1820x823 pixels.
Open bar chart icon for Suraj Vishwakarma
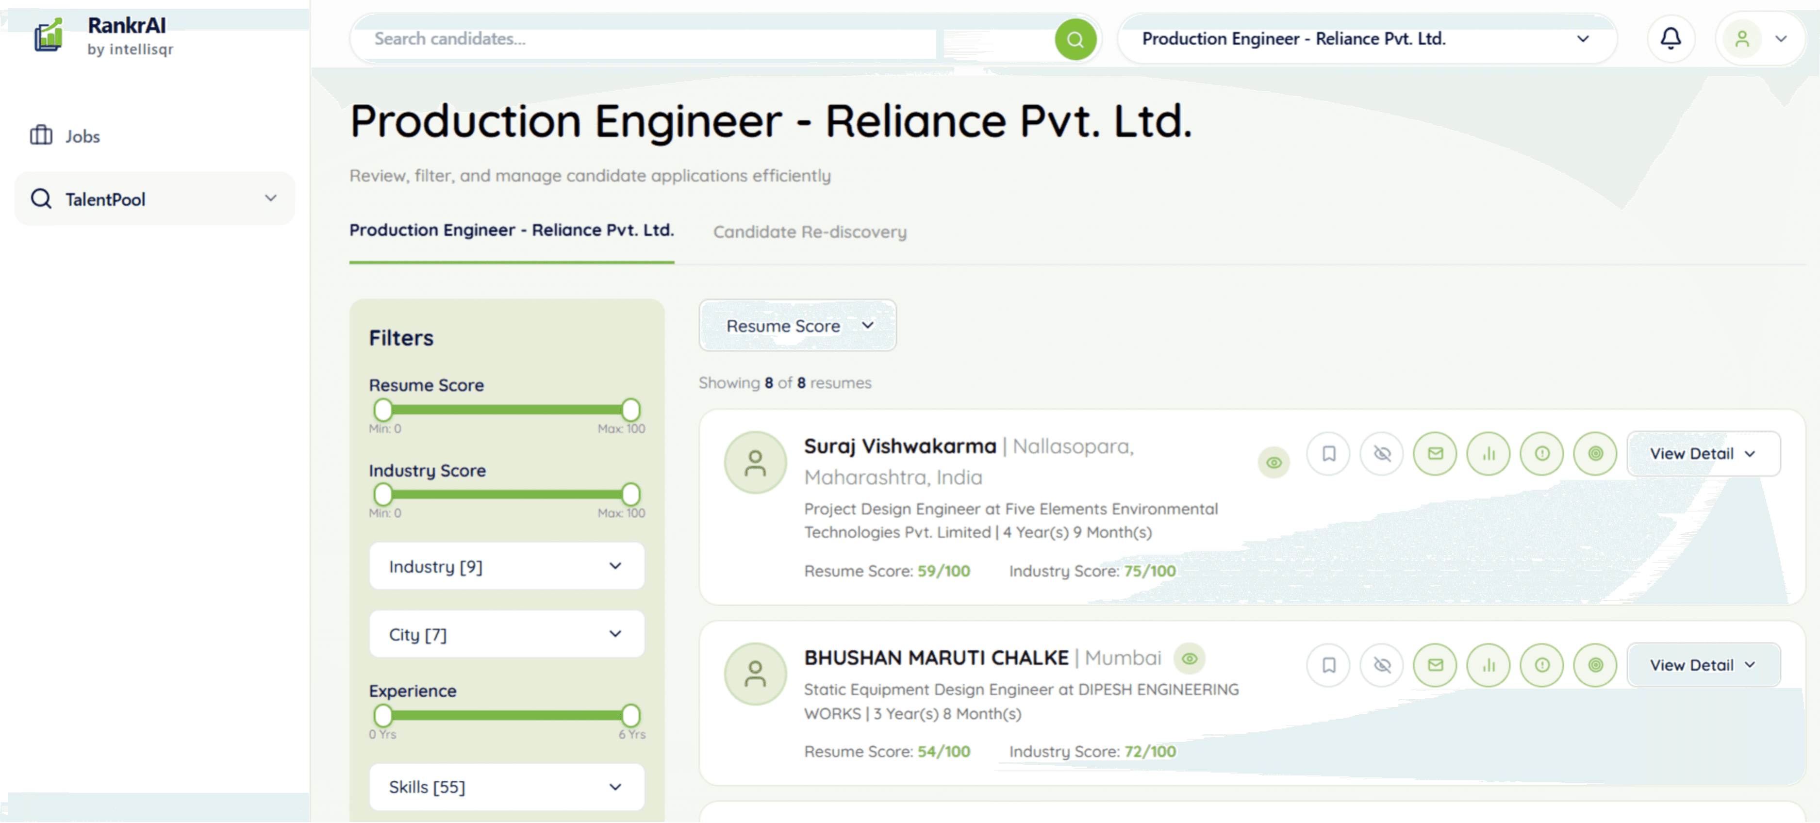click(1488, 454)
